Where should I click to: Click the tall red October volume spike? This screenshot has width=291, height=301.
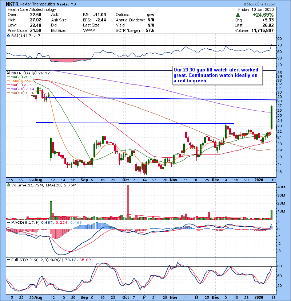click(x=128, y=202)
